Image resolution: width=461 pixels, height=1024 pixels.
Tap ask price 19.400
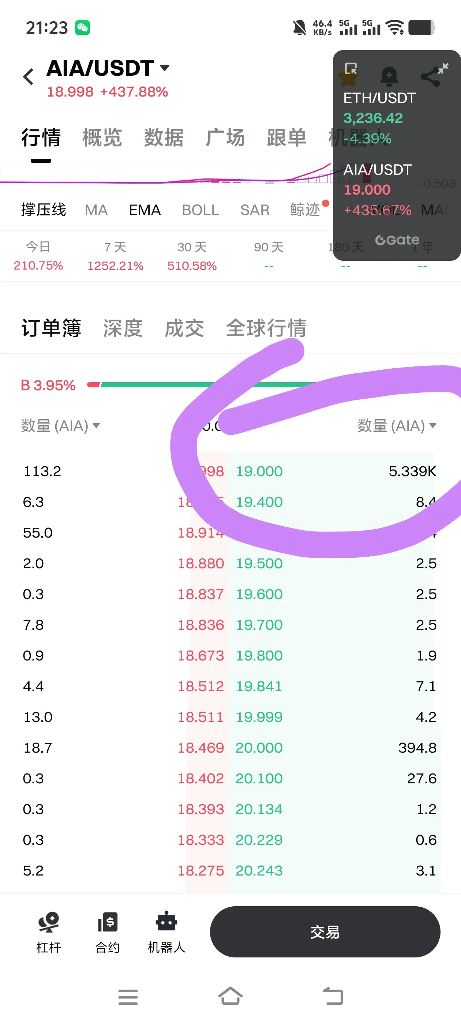click(x=259, y=502)
